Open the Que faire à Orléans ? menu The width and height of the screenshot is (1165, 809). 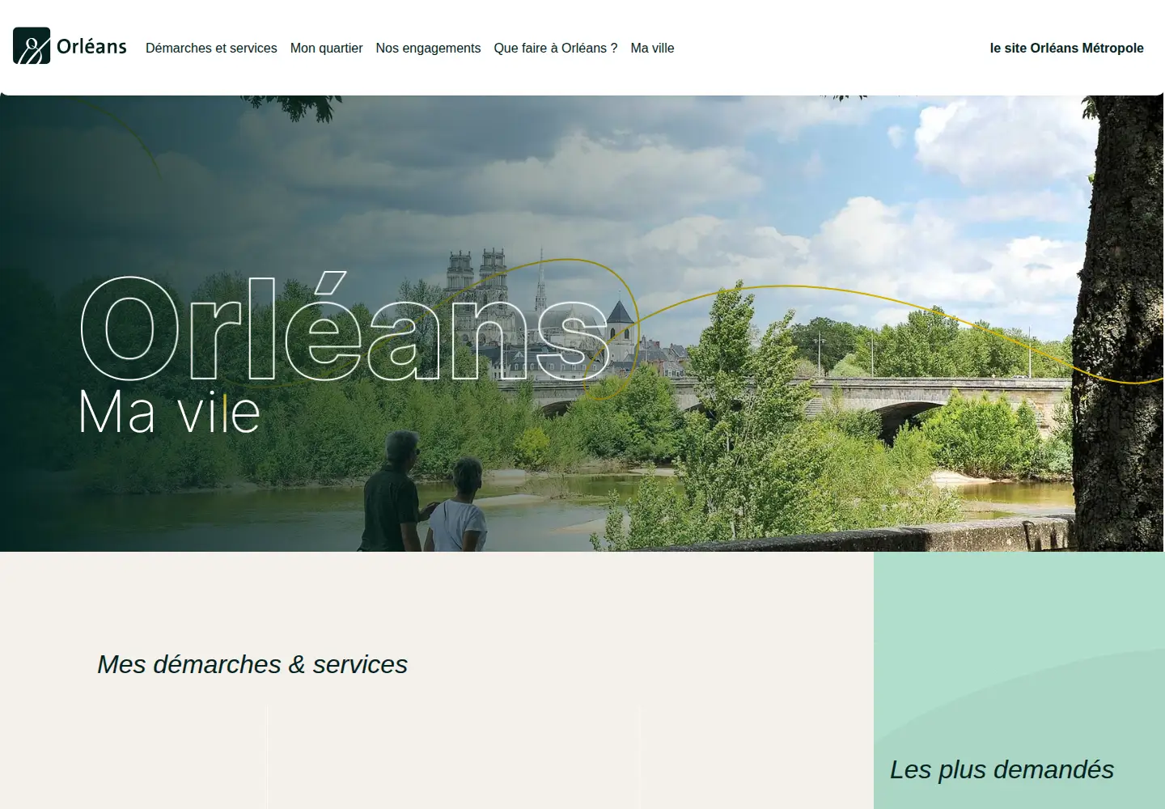(556, 49)
